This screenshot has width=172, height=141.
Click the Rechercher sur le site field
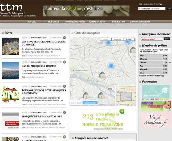pos(152,9)
